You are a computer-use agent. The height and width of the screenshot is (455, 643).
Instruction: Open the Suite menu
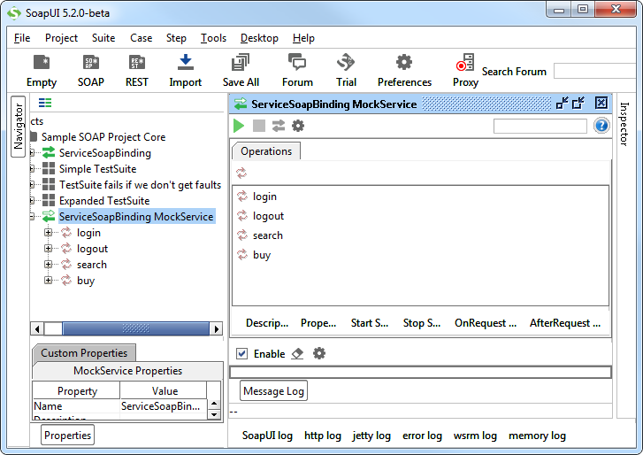click(x=103, y=38)
